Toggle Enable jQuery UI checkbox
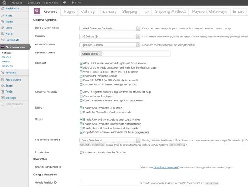 tap(81, 128)
